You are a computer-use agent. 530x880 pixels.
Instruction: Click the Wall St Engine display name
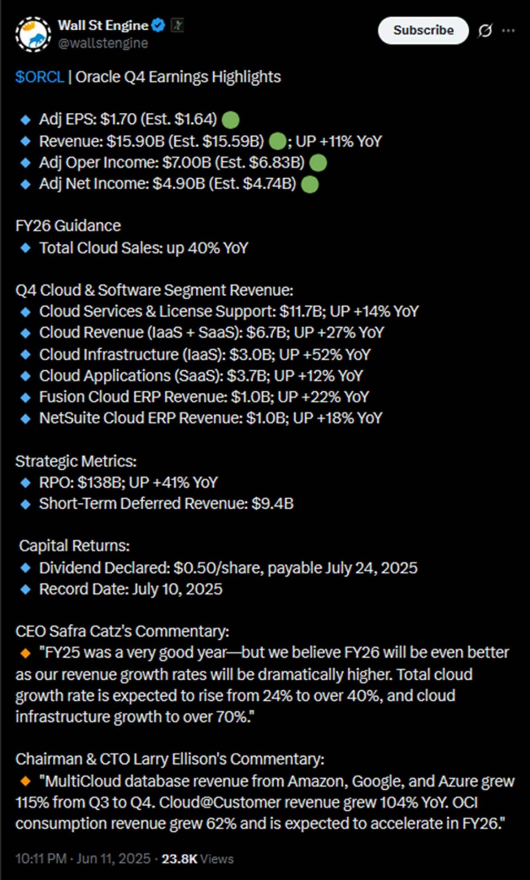coord(103,26)
